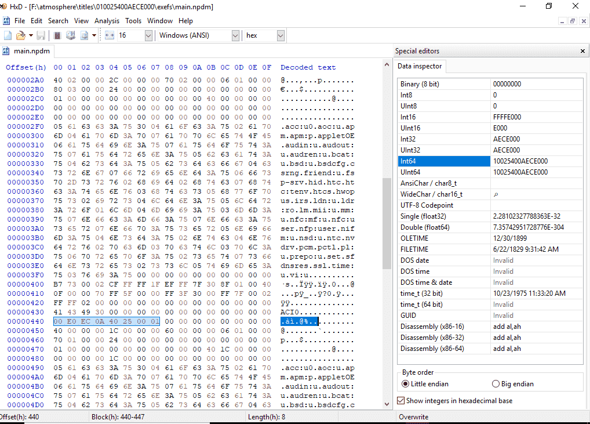Open the Search menu
590x424 pixels.
click(x=58, y=21)
